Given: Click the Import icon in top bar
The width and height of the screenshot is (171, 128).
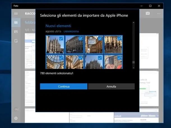Looking at the screenshot, I should pos(148,13).
